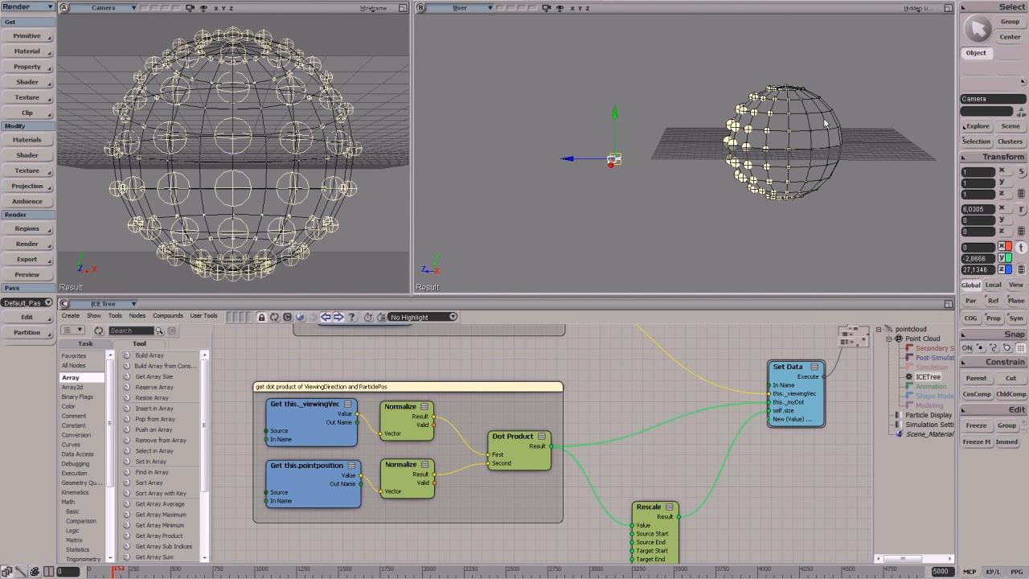Open the Dot Product node properties icon
The image size is (1029, 579).
coord(542,437)
